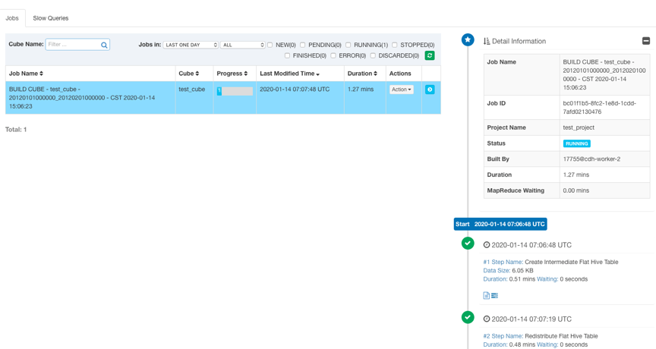Click the green checkmark for step 1

tap(468, 244)
